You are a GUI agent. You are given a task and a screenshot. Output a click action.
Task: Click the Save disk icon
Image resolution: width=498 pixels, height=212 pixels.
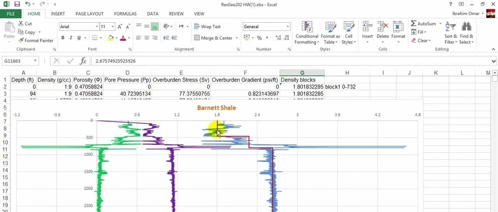point(17,4)
